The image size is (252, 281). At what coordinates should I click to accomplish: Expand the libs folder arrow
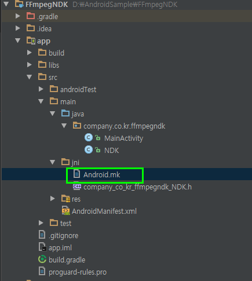30,65
